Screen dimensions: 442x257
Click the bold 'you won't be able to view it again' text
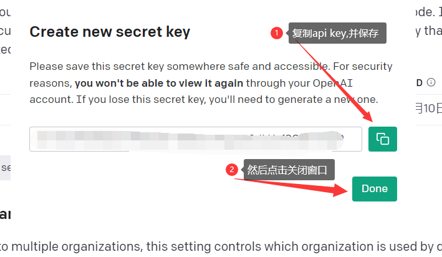(159, 83)
